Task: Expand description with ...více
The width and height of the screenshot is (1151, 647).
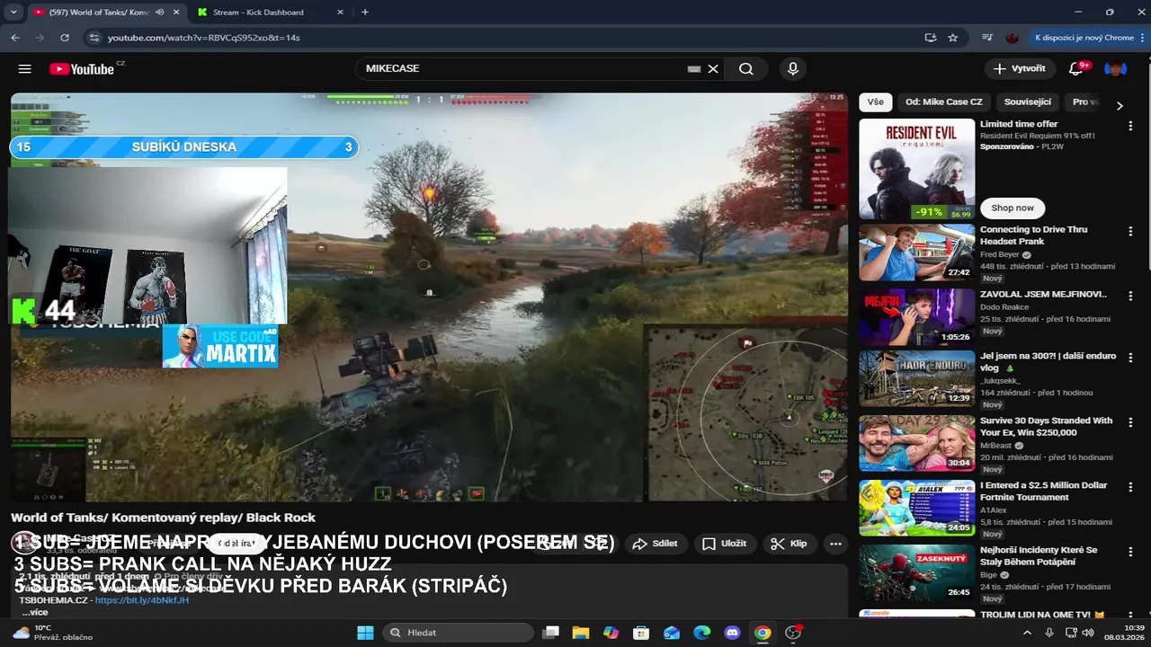Action: [x=35, y=613]
